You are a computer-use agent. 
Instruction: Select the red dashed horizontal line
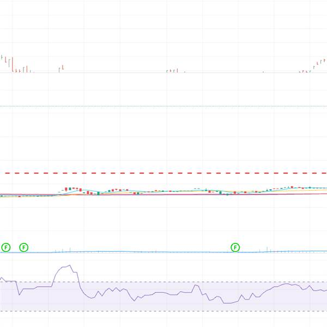click(166, 173)
